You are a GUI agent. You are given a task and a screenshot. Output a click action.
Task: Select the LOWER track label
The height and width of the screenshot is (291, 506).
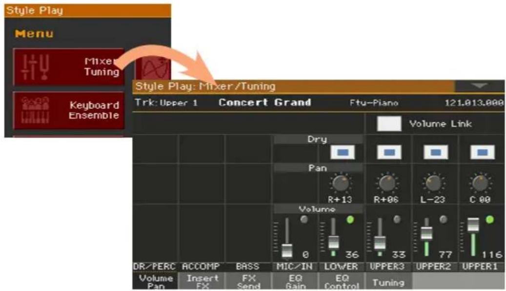click(341, 267)
